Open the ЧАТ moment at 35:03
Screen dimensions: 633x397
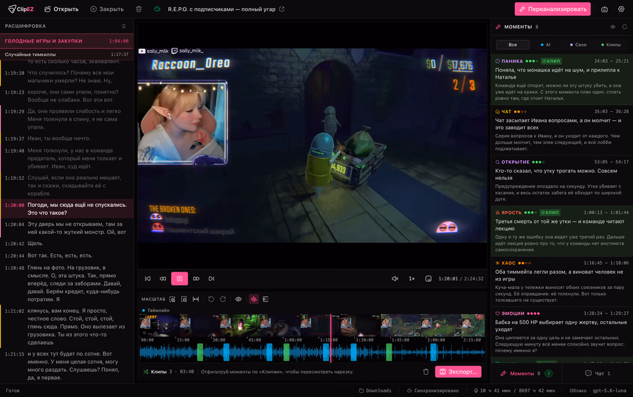[562, 130]
